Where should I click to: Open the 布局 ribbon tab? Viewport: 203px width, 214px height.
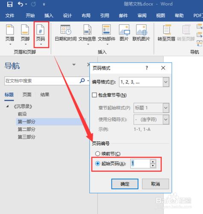pyautogui.click(x=86, y=15)
